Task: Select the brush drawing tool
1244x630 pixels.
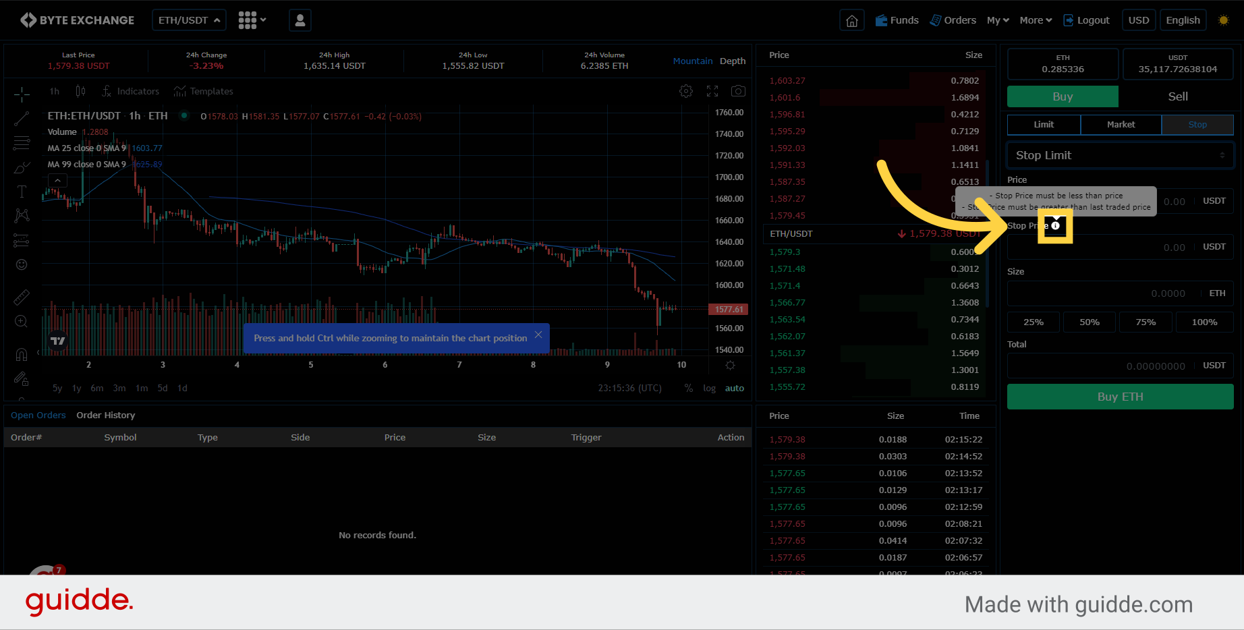Action: tap(22, 167)
